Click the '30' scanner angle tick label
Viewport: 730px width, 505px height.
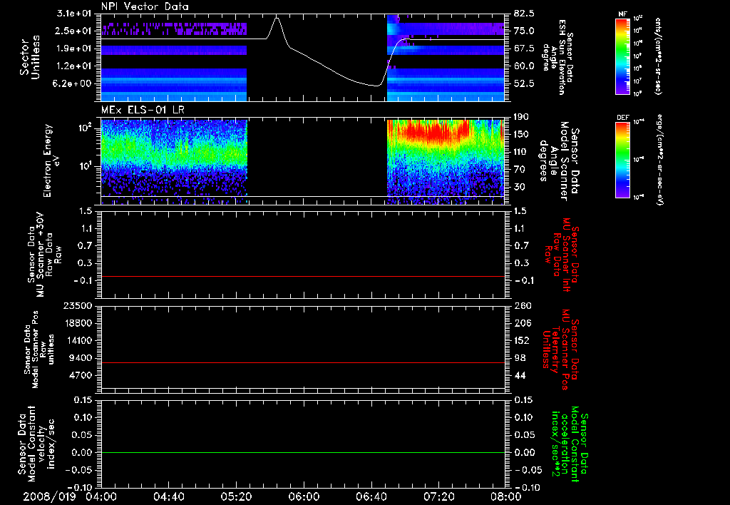[x=520, y=188]
